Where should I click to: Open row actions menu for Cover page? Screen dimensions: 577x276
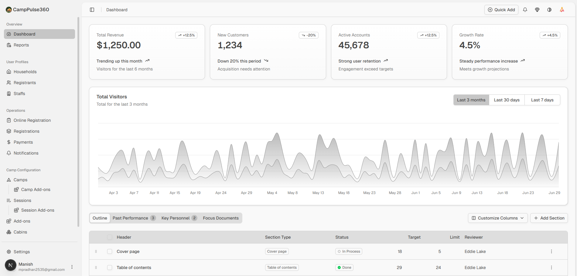pyautogui.click(x=551, y=251)
